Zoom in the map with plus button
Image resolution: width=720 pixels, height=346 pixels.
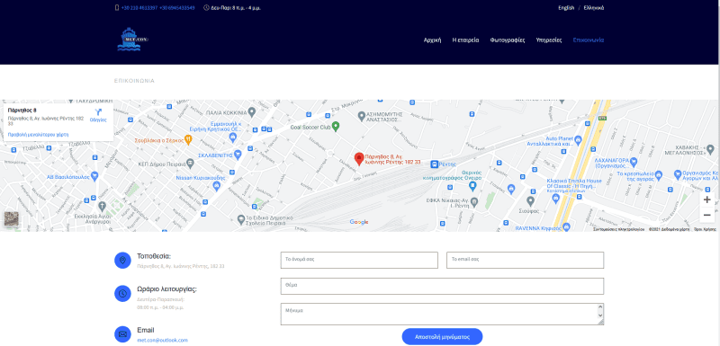pos(706,200)
